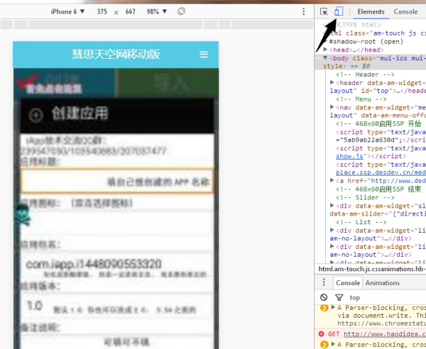Viewport: 426px width, 349px height.
Task: Click the warning count badge 2 at first message
Action: click(324, 308)
